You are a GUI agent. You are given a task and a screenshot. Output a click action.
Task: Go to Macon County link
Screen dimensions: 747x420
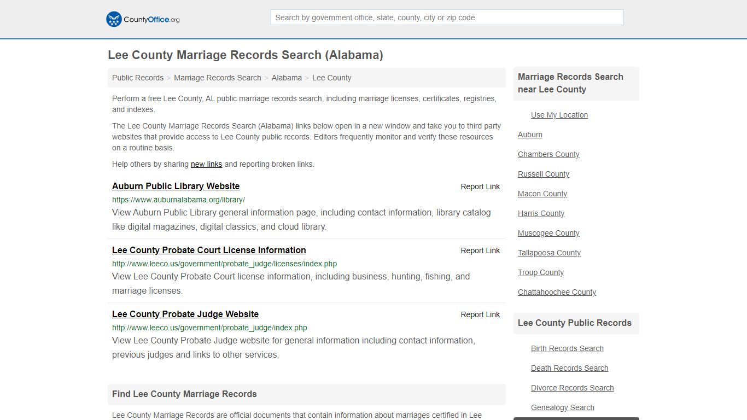click(x=542, y=194)
